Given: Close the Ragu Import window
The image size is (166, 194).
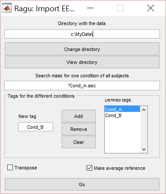Looking at the screenshot, I should [x=150, y=8].
